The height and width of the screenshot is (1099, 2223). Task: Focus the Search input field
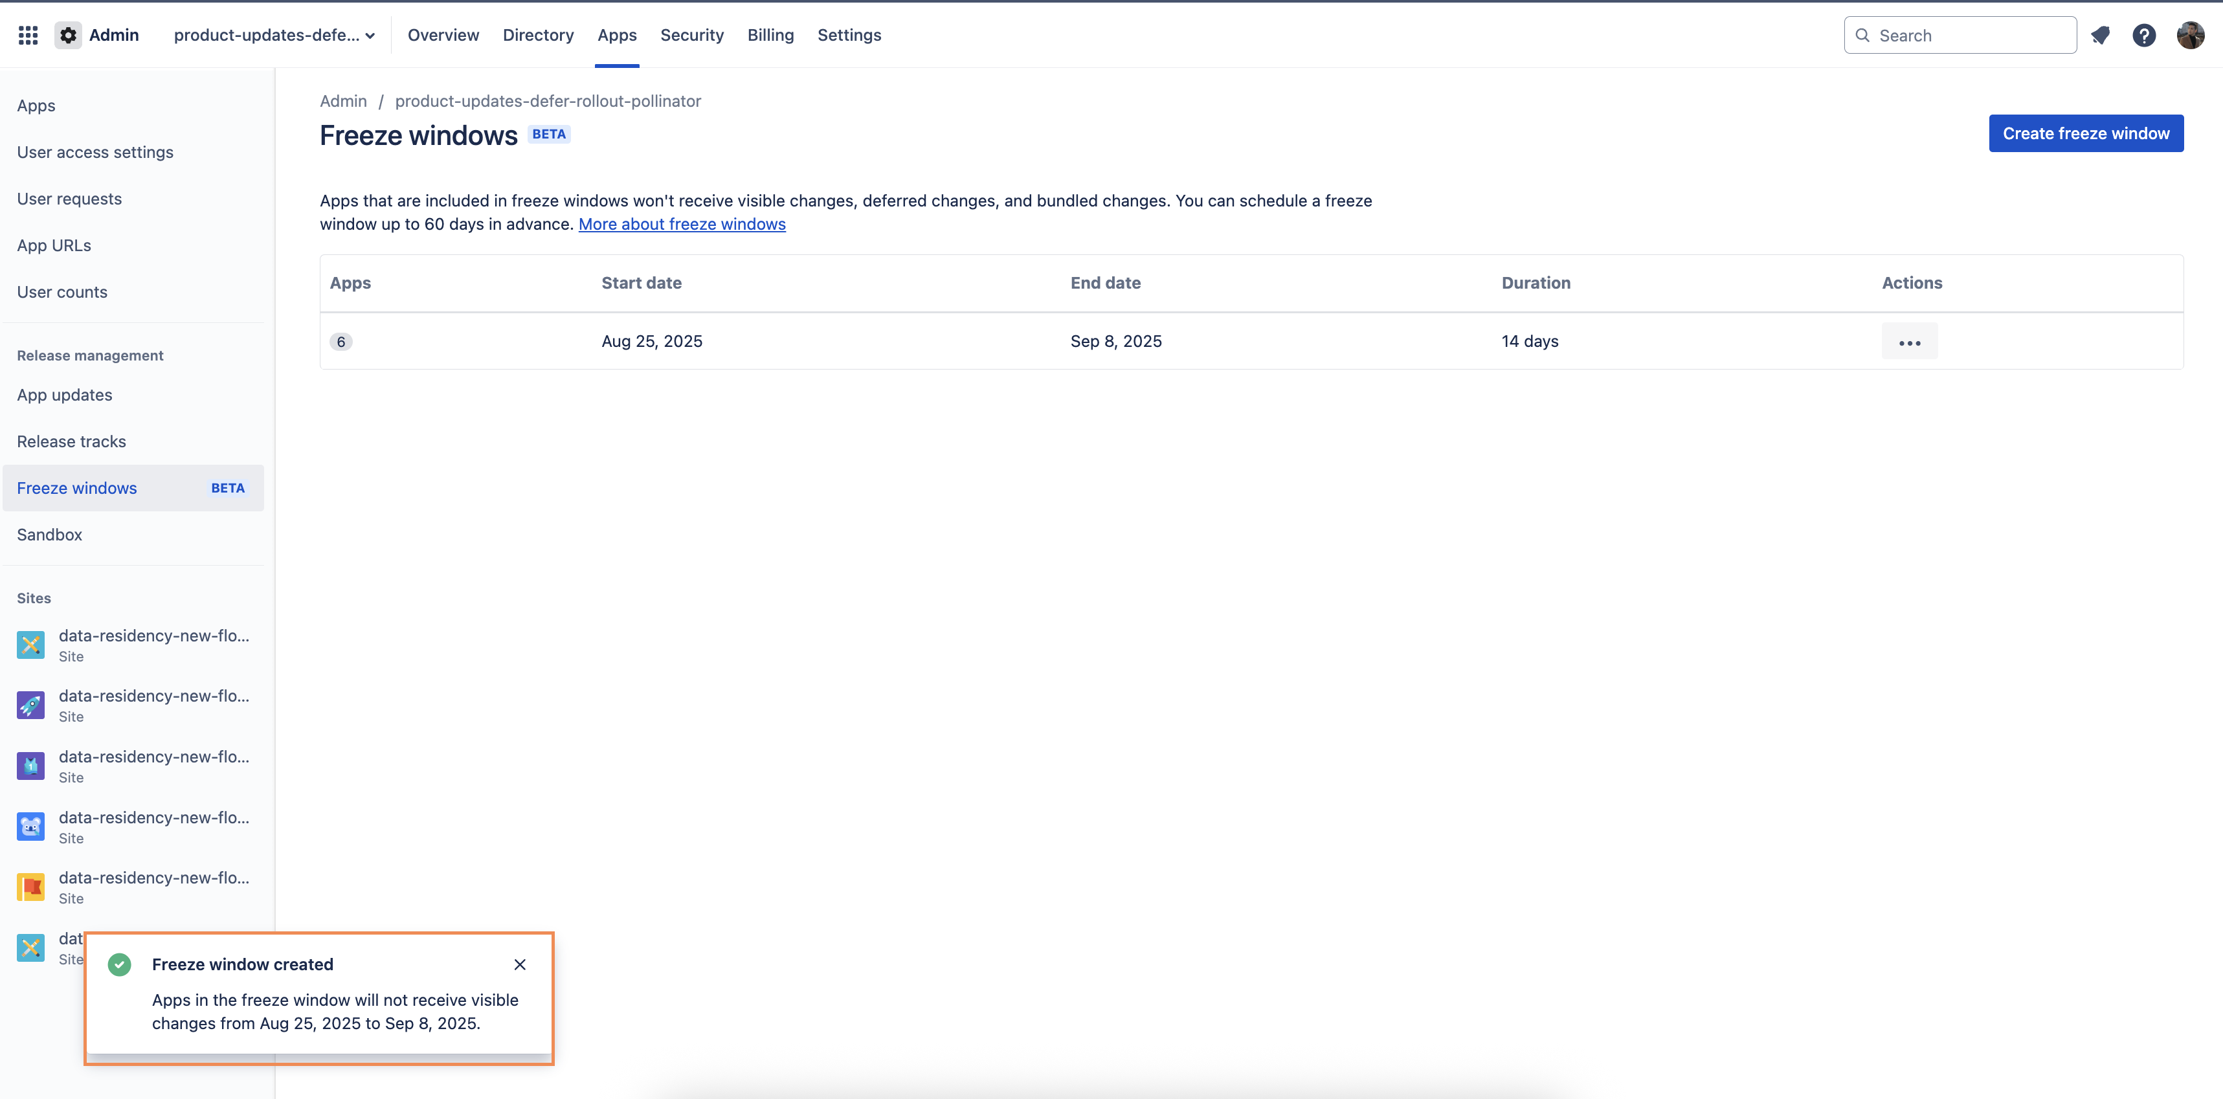point(1960,36)
